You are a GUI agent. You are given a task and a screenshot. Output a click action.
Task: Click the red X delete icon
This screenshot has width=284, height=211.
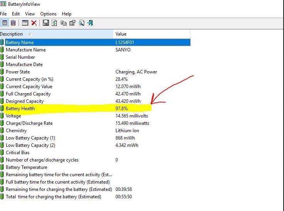[x=34, y=23]
